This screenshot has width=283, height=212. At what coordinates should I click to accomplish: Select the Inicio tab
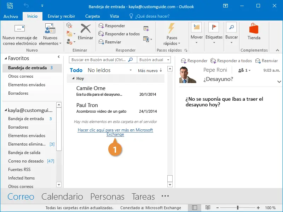(x=32, y=16)
